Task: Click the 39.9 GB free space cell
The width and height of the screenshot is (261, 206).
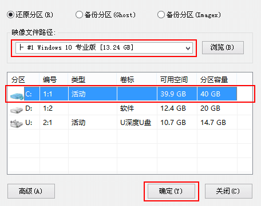Action: click(173, 94)
